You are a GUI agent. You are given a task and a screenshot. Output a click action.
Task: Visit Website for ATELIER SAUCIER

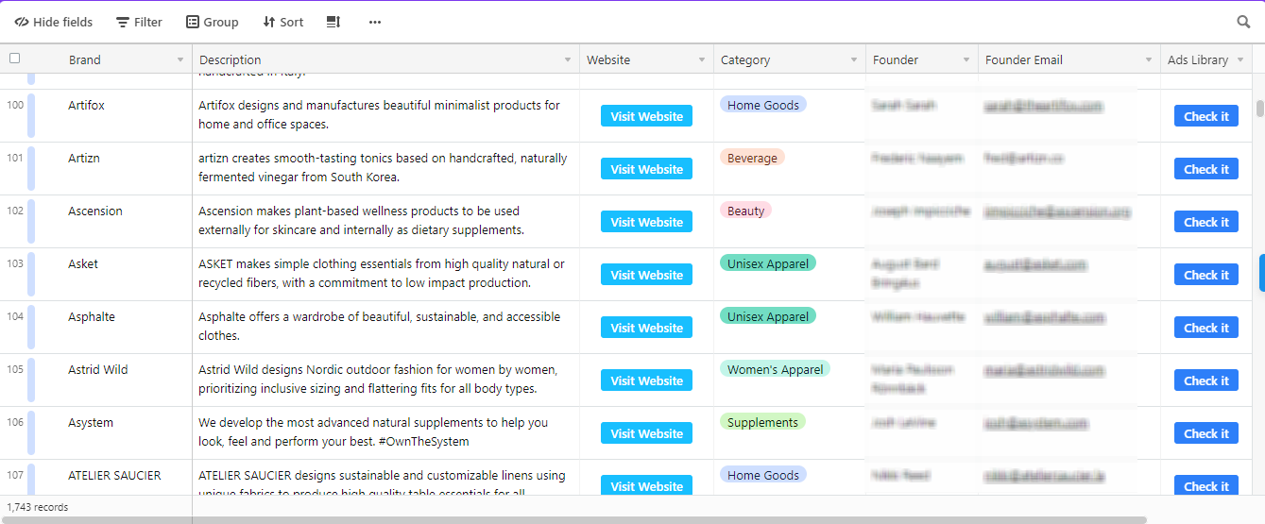pyautogui.click(x=646, y=485)
